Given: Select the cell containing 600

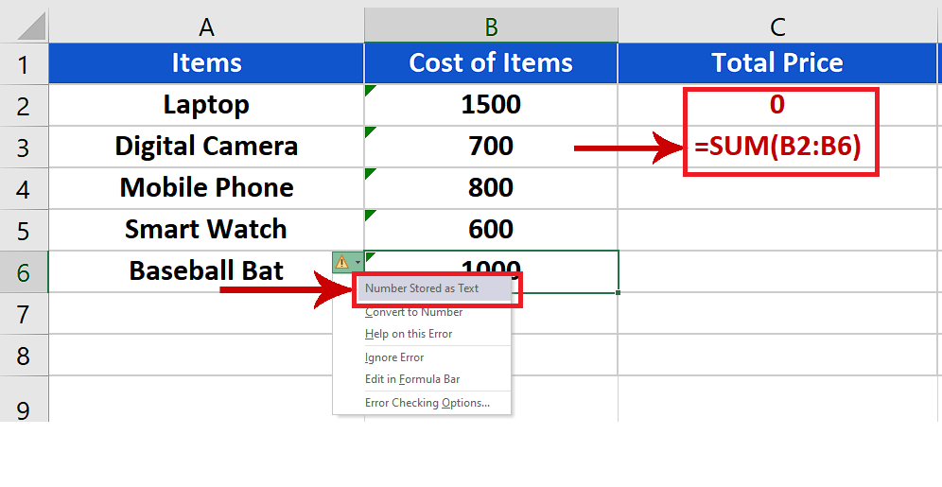Looking at the screenshot, I should tap(491, 230).
